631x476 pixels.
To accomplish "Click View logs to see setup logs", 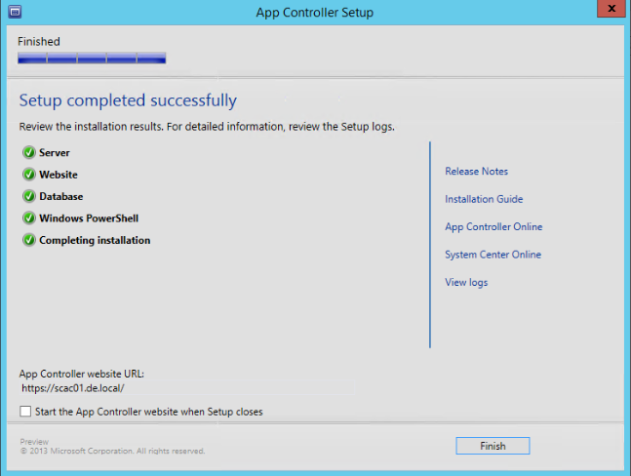I will 466,283.
